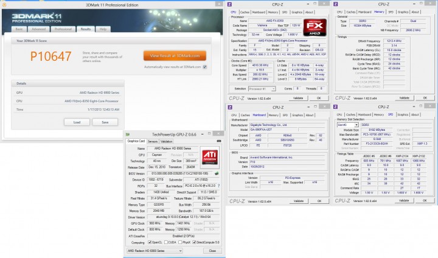Click the GPU-Z title bar app icon
438x258 pixels.
click(128, 134)
